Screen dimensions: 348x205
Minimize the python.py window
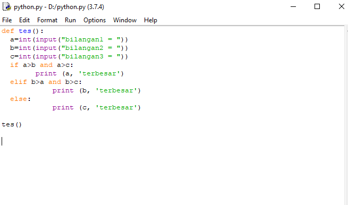click(293, 7)
